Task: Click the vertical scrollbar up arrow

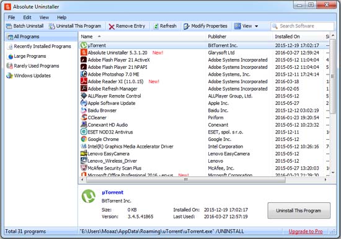Action: pos(333,36)
